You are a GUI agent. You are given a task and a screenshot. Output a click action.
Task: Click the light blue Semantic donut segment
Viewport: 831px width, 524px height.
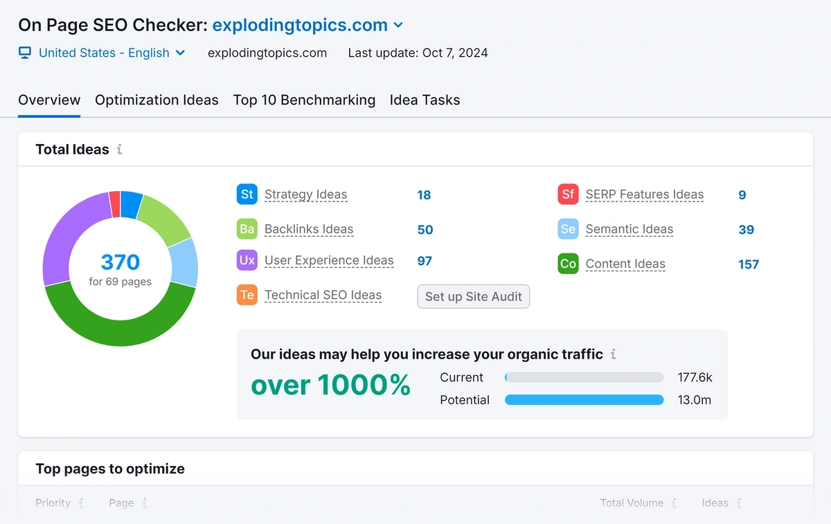tap(184, 262)
